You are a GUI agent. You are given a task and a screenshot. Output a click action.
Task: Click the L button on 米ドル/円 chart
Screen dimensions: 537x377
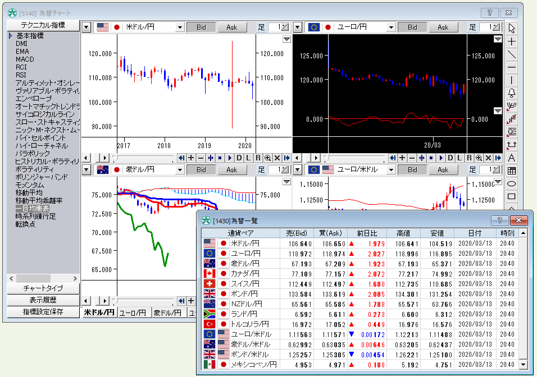249,158
